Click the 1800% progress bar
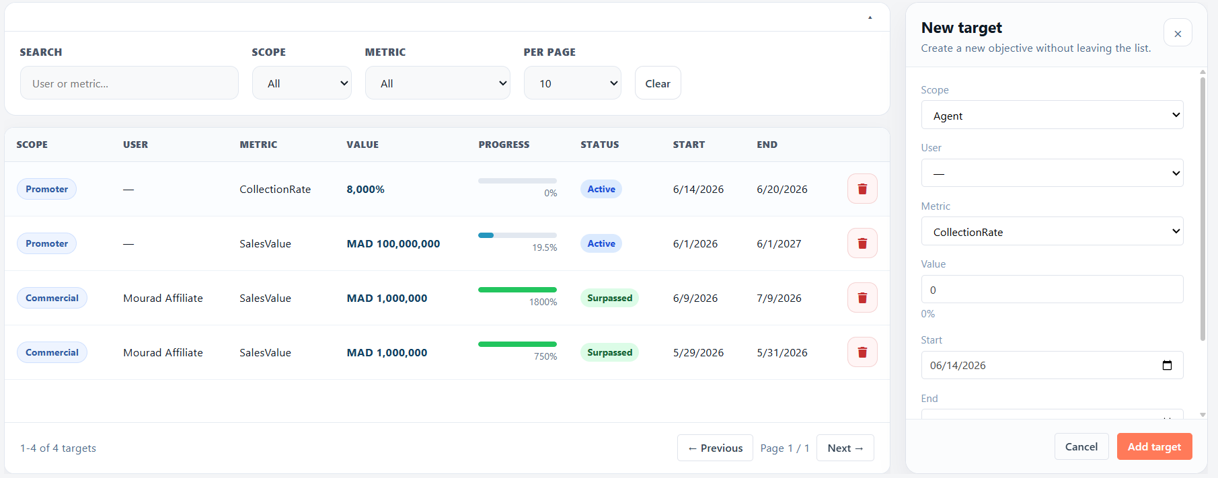The width and height of the screenshot is (1218, 478). [517, 290]
